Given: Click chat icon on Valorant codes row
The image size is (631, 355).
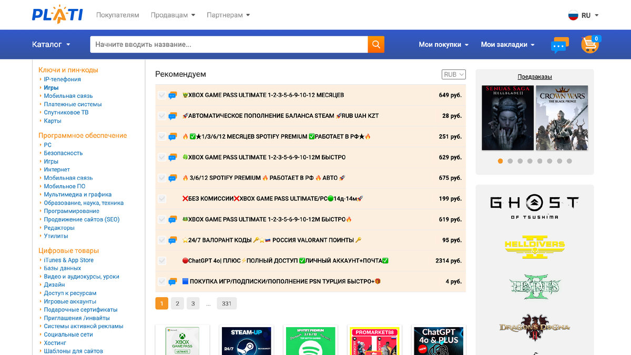Looking at the screenshot, I should point(172,240).
